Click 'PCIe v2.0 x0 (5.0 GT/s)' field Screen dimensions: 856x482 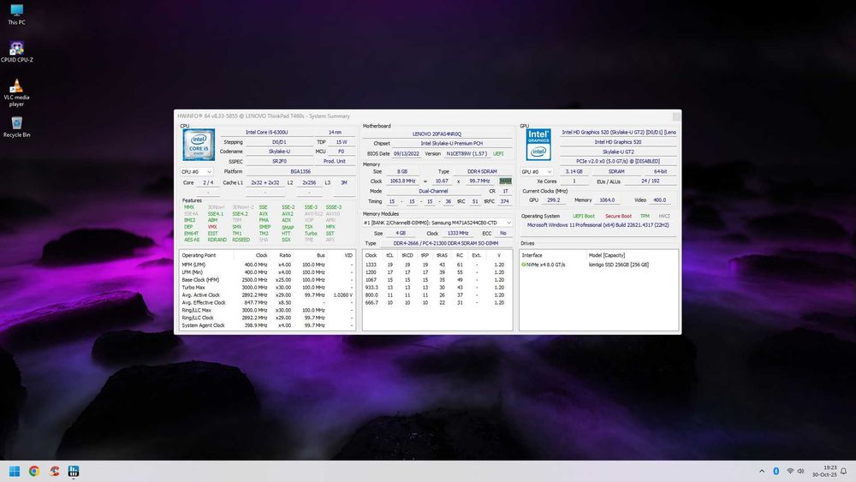point(618,162)
